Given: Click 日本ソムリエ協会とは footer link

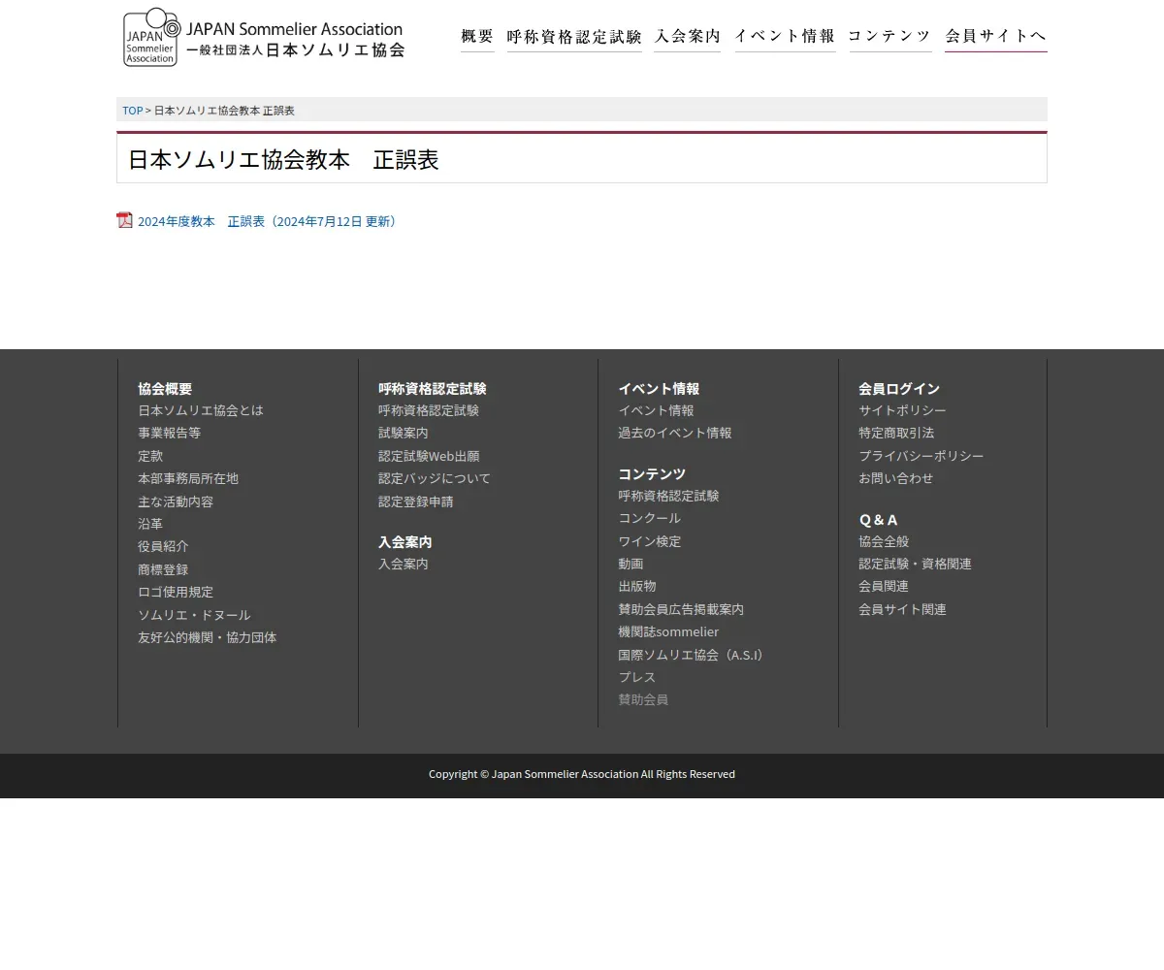Looking at the screenshot, I should click(200, 410).
